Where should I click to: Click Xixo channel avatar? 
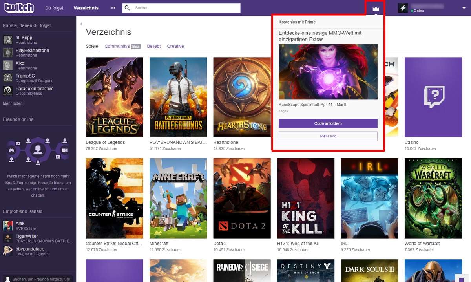tap(8, 65)
